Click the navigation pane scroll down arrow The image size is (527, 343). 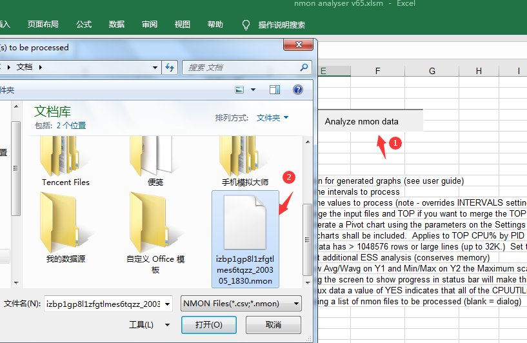tap(15, 283)
